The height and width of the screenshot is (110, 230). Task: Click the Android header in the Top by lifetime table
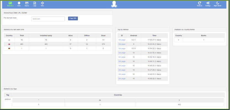pos(134,36)
